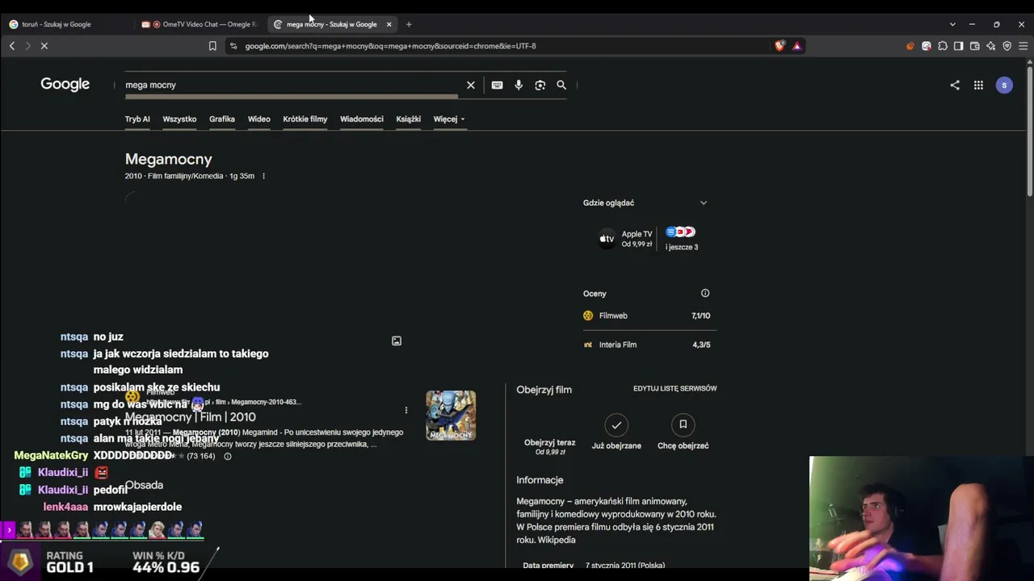Open the Apple TV watch option
This screenshot has height=581, width=1034.
coord(625,239)
